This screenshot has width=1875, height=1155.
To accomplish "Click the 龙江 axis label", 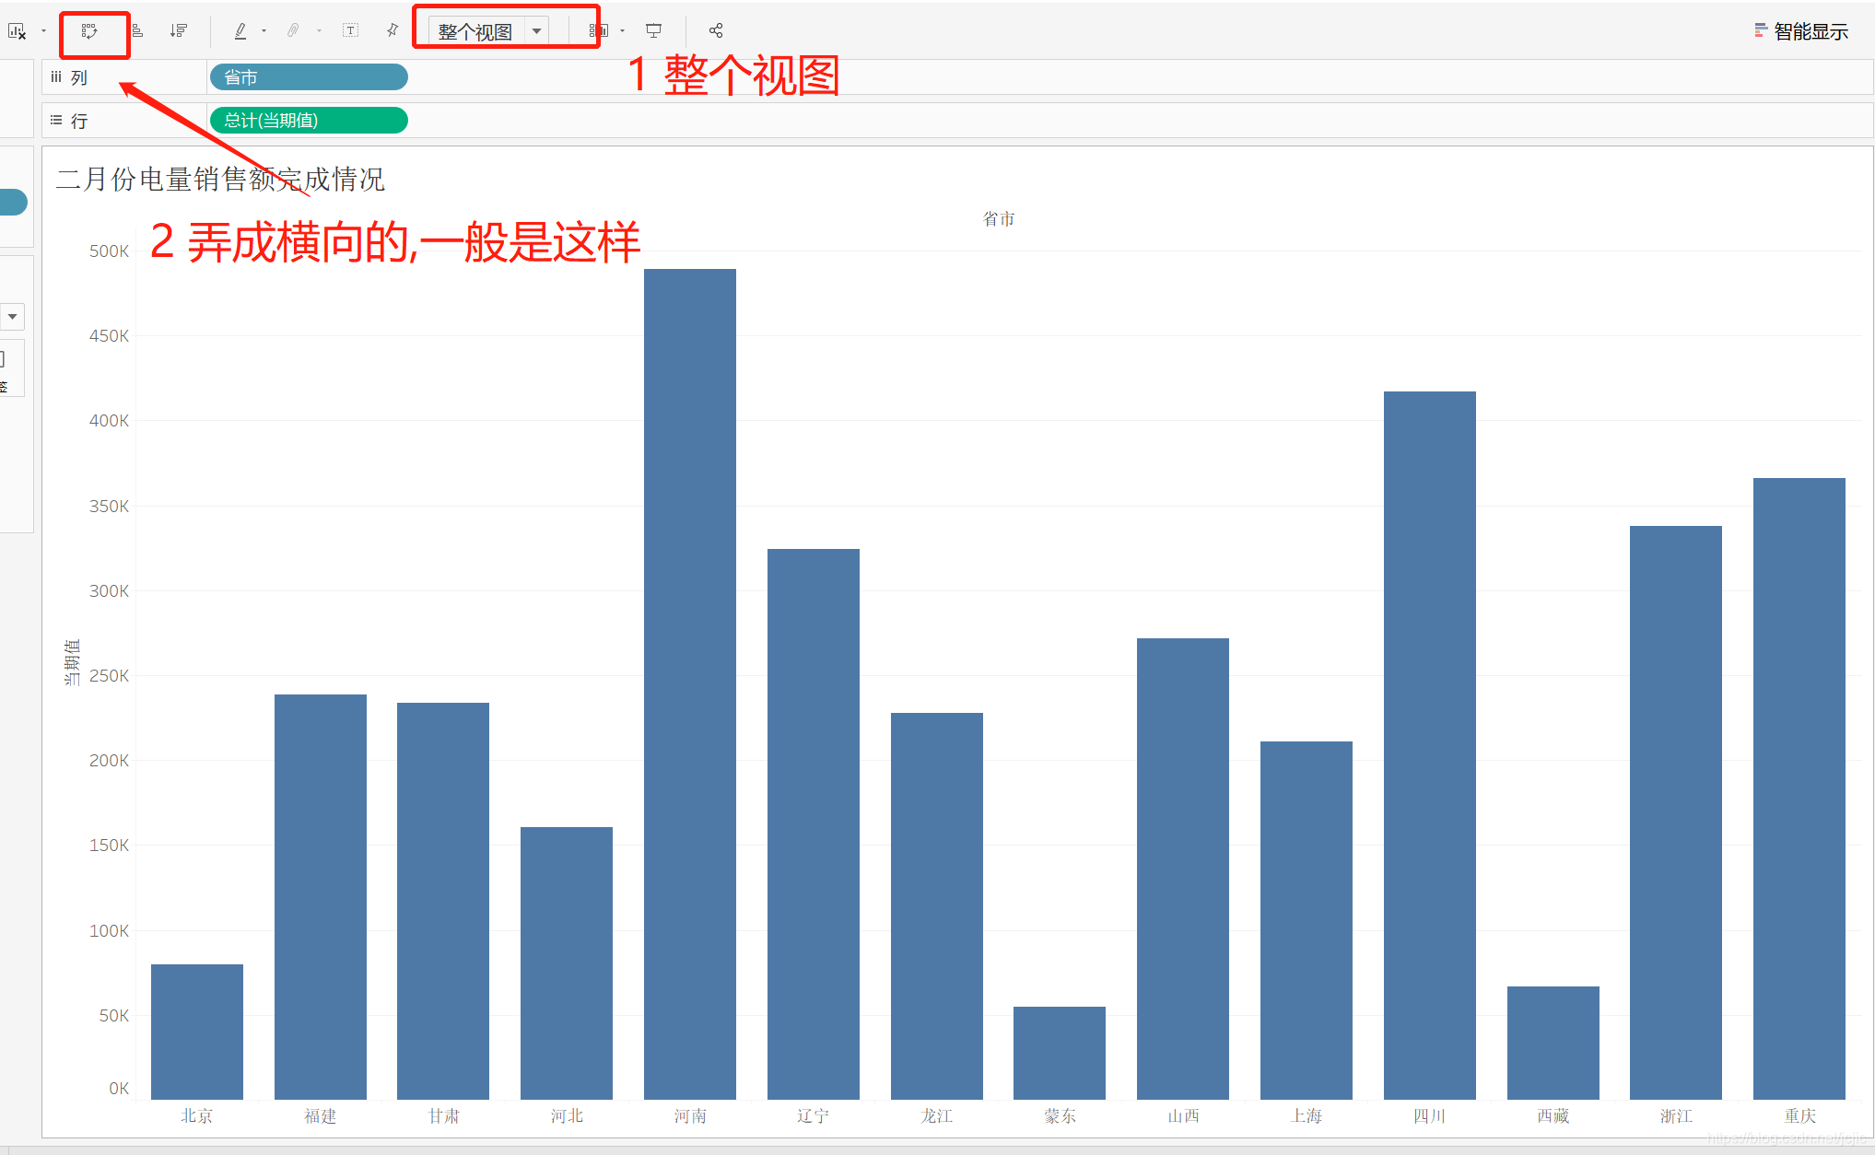I will [937, 1116].
